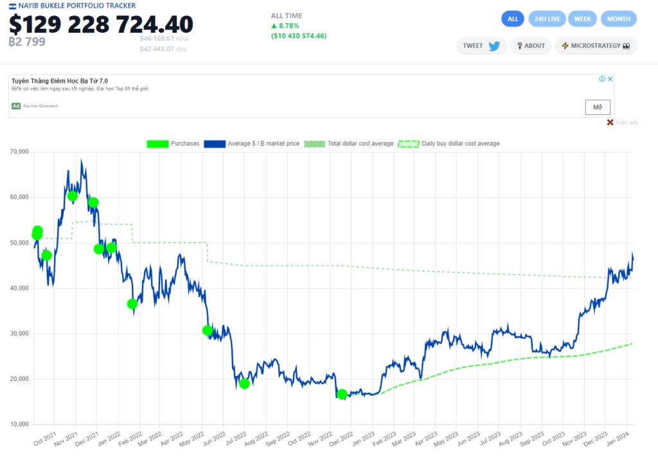
Task: Open the ABOUT page button
Action: (531, 46)
